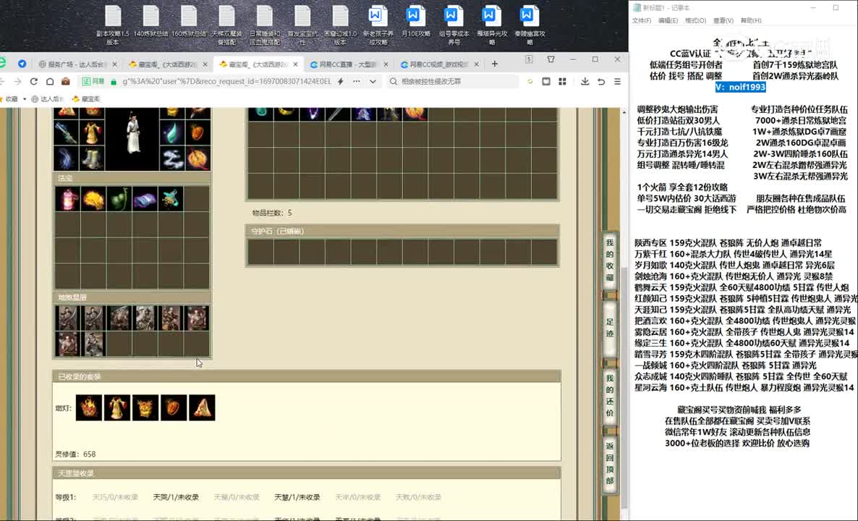Open the 达人后台 bookmark
Viewport: 858px width, 521px height.
pos(48,99)
